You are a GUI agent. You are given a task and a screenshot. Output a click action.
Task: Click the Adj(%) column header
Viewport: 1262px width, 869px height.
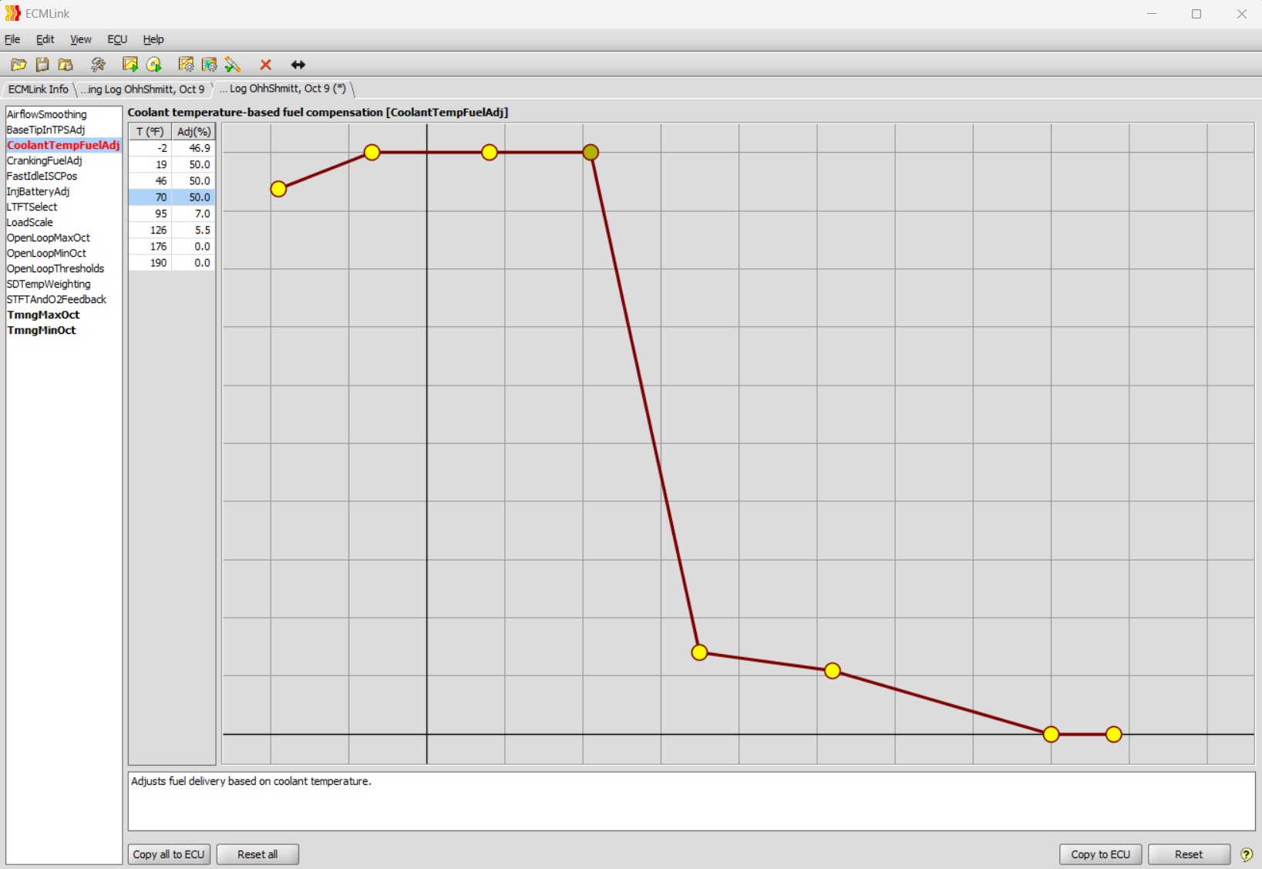pyautogui.click(x=194, y=132)
